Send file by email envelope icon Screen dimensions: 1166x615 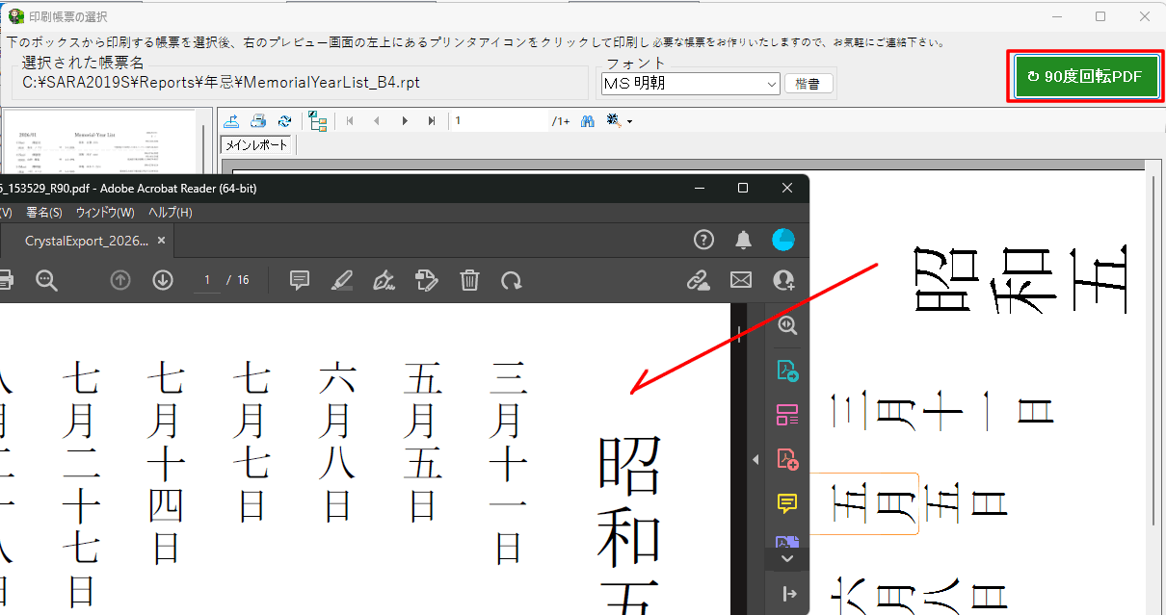pyautogui.click(x=740, y=280)
